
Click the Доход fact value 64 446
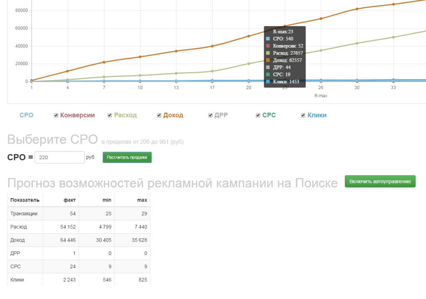pos(68,240)
